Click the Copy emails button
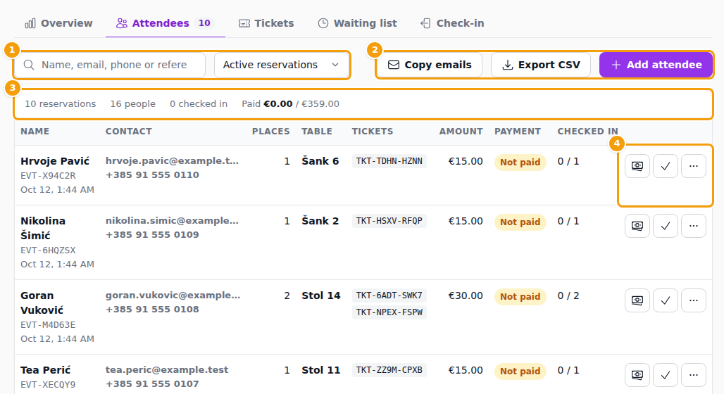The height and width of the screenshot is (394, 724). (430, 65)
